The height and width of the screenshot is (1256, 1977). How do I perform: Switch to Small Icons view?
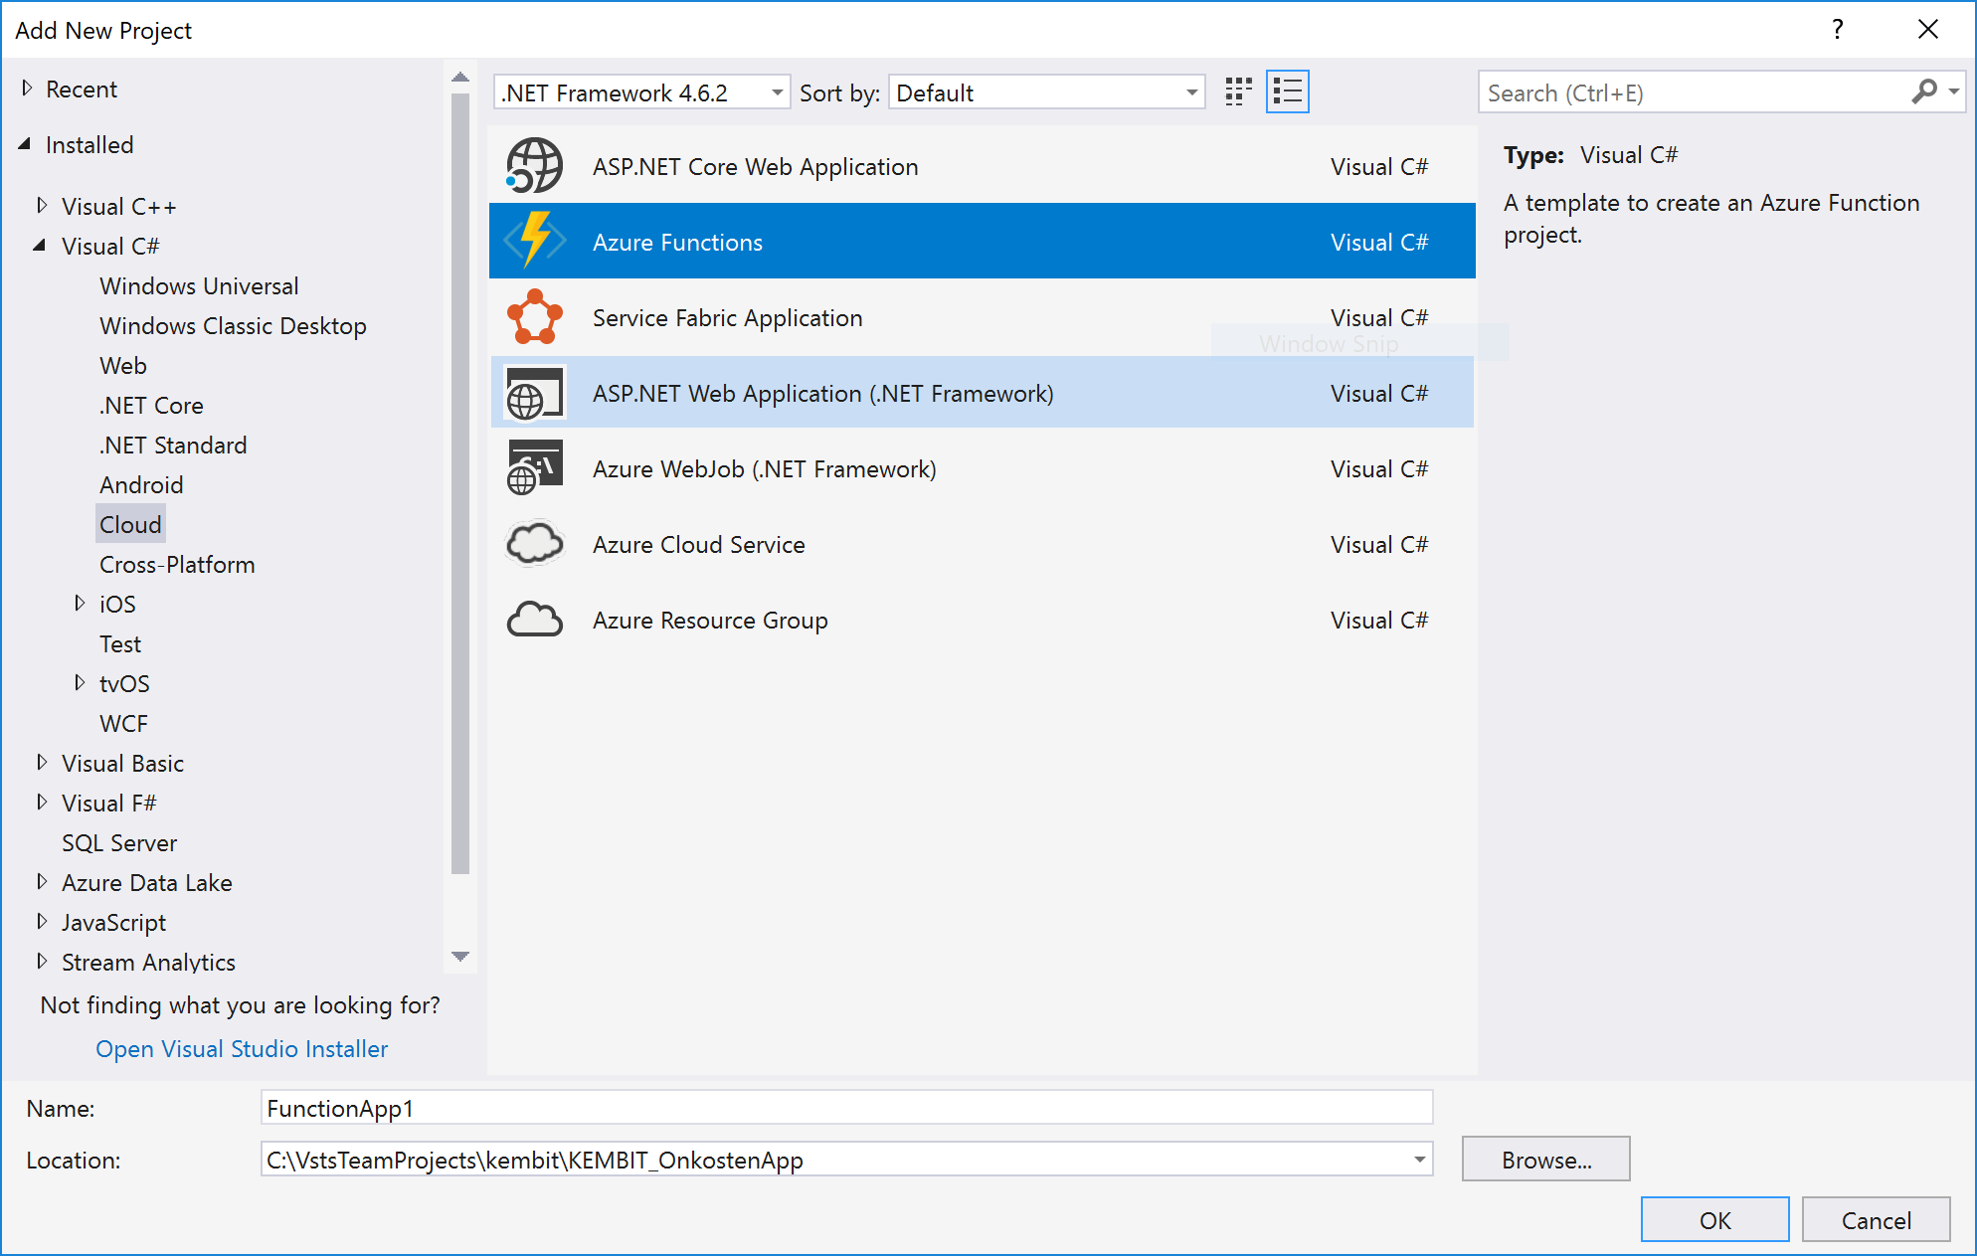point(1237,90)
